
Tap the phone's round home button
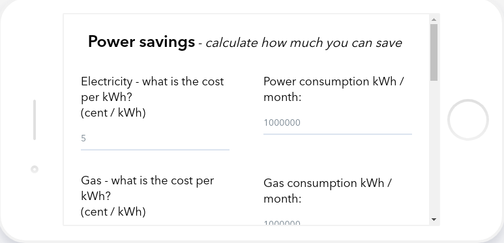pos(467,120)
